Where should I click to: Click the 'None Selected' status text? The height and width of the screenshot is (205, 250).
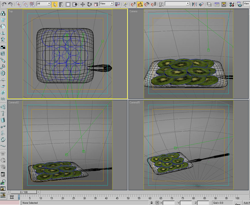[30, 203]
